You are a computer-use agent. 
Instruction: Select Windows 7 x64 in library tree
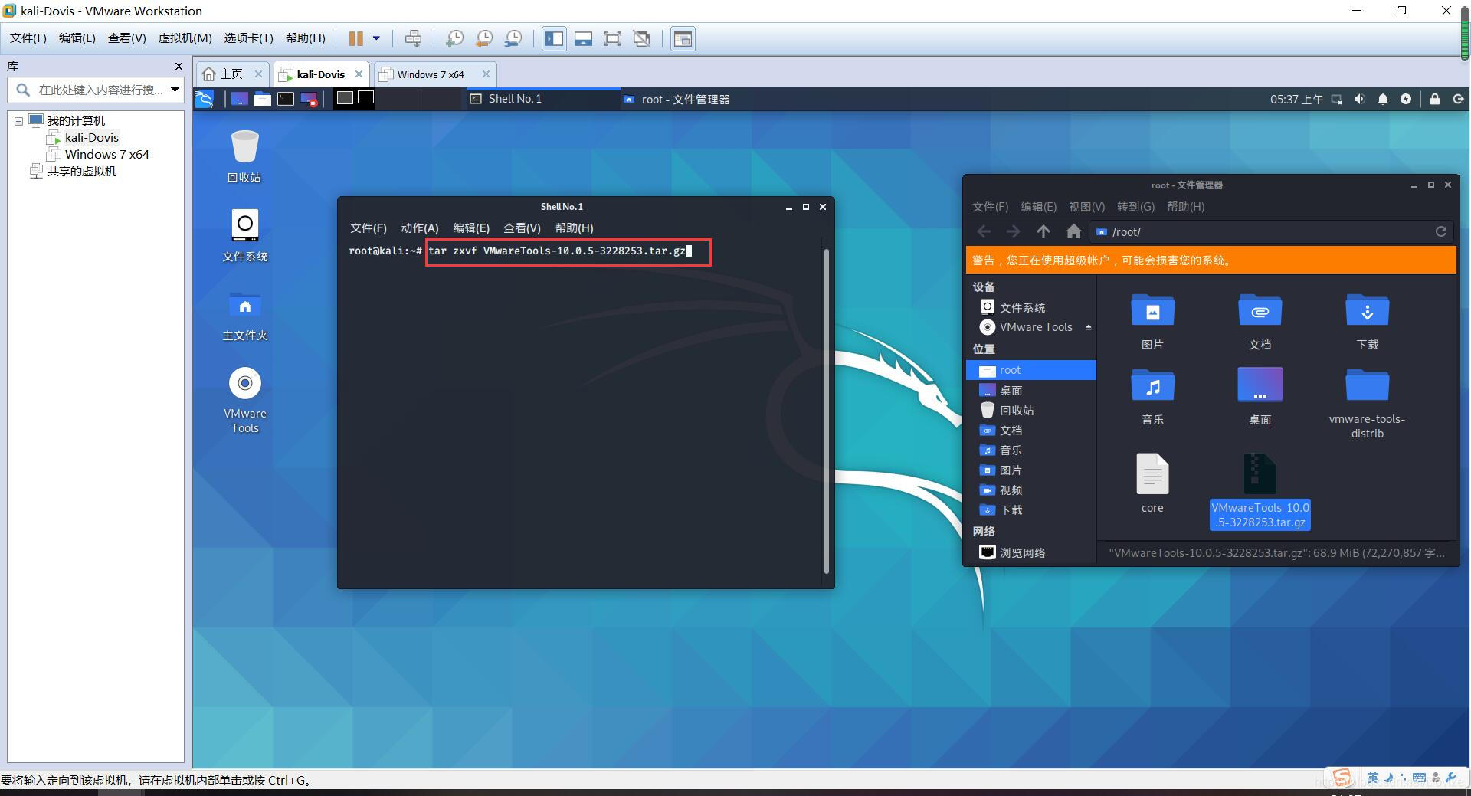[x=106, y=155]
